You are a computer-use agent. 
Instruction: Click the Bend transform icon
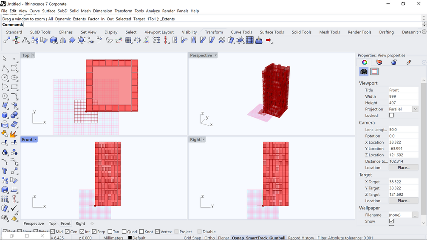(184, 40)
